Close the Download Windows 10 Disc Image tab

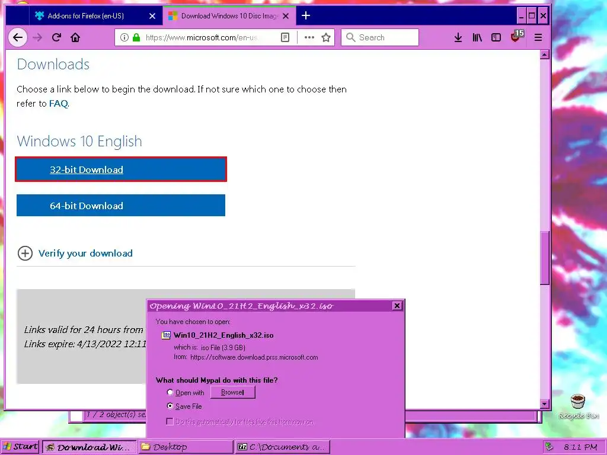pyautogui.click(x=286, y=16)
